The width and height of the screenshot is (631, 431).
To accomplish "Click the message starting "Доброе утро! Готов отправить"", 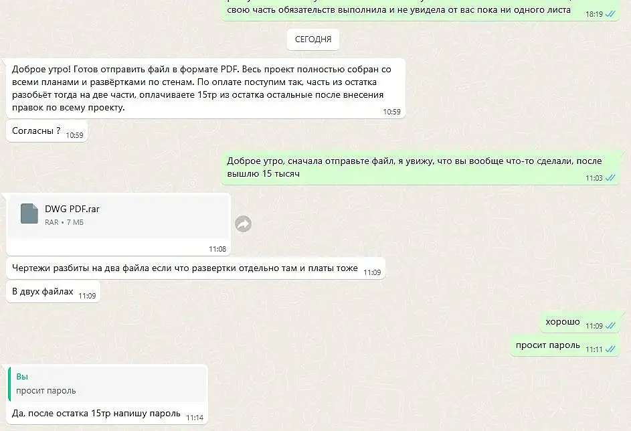I will pos(205,88).
